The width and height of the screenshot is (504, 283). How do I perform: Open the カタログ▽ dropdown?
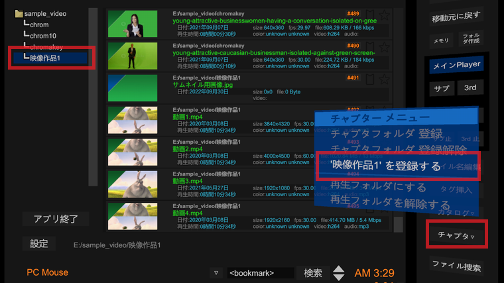(456, 212)
